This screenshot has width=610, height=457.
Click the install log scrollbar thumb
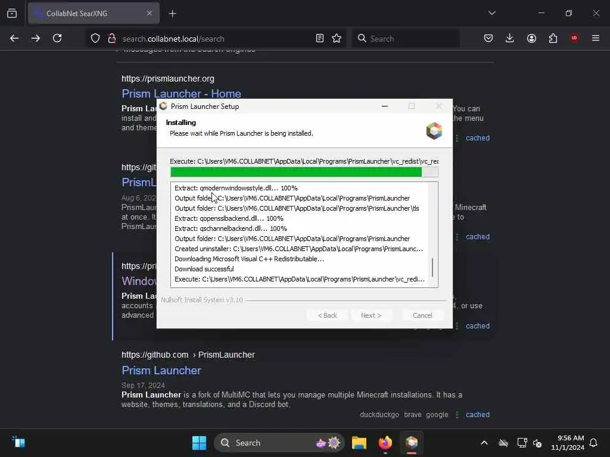432,268
